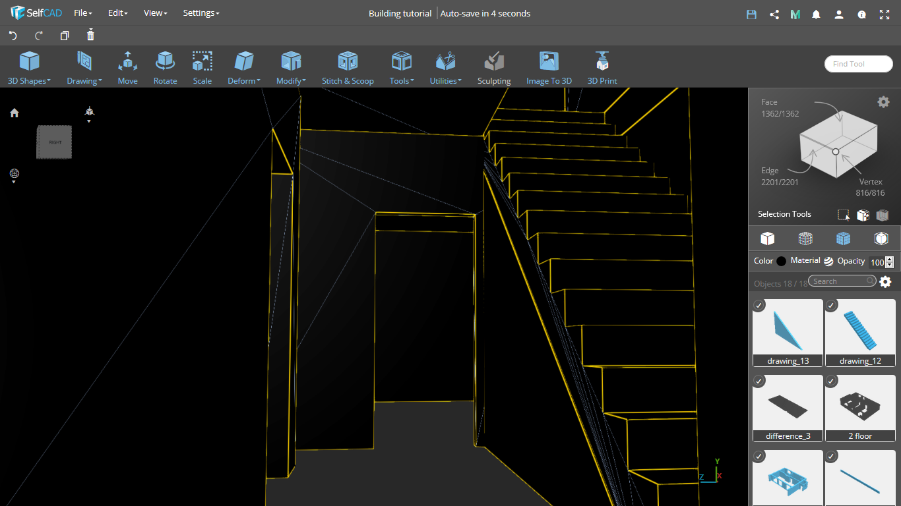The height and width of the screenshot is (506, 901).
Task: Click the share icon in header
Action: 774,14
